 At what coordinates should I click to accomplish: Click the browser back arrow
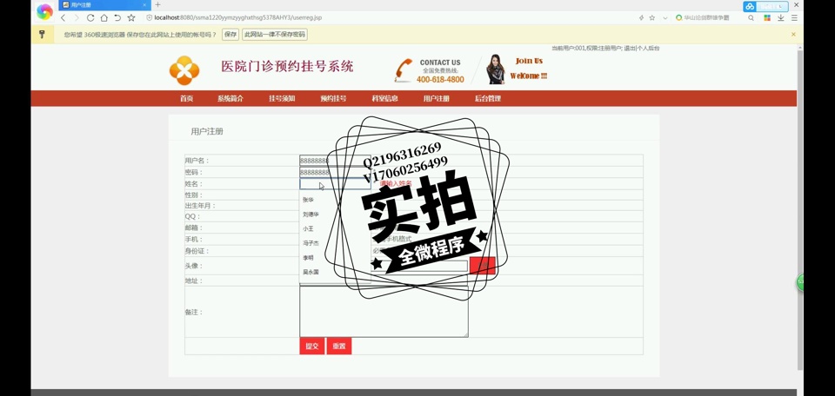63,17
